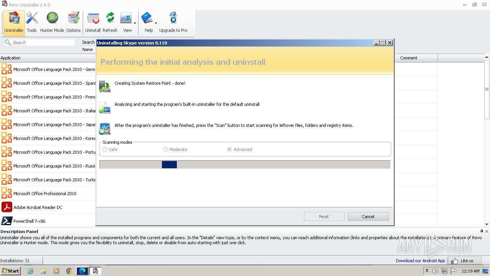Click the Next button

tap(324, 217)
